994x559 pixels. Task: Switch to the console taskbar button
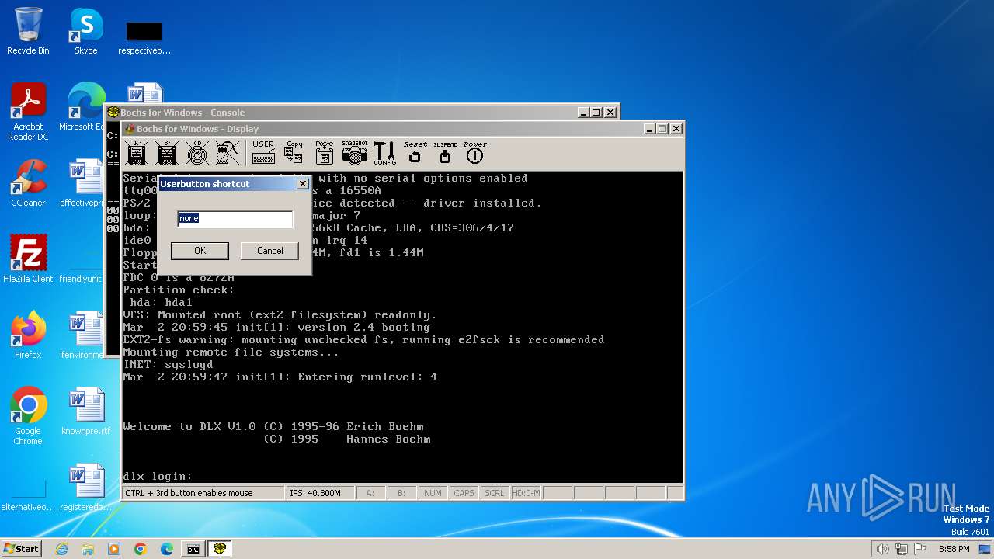click(193, 549)
